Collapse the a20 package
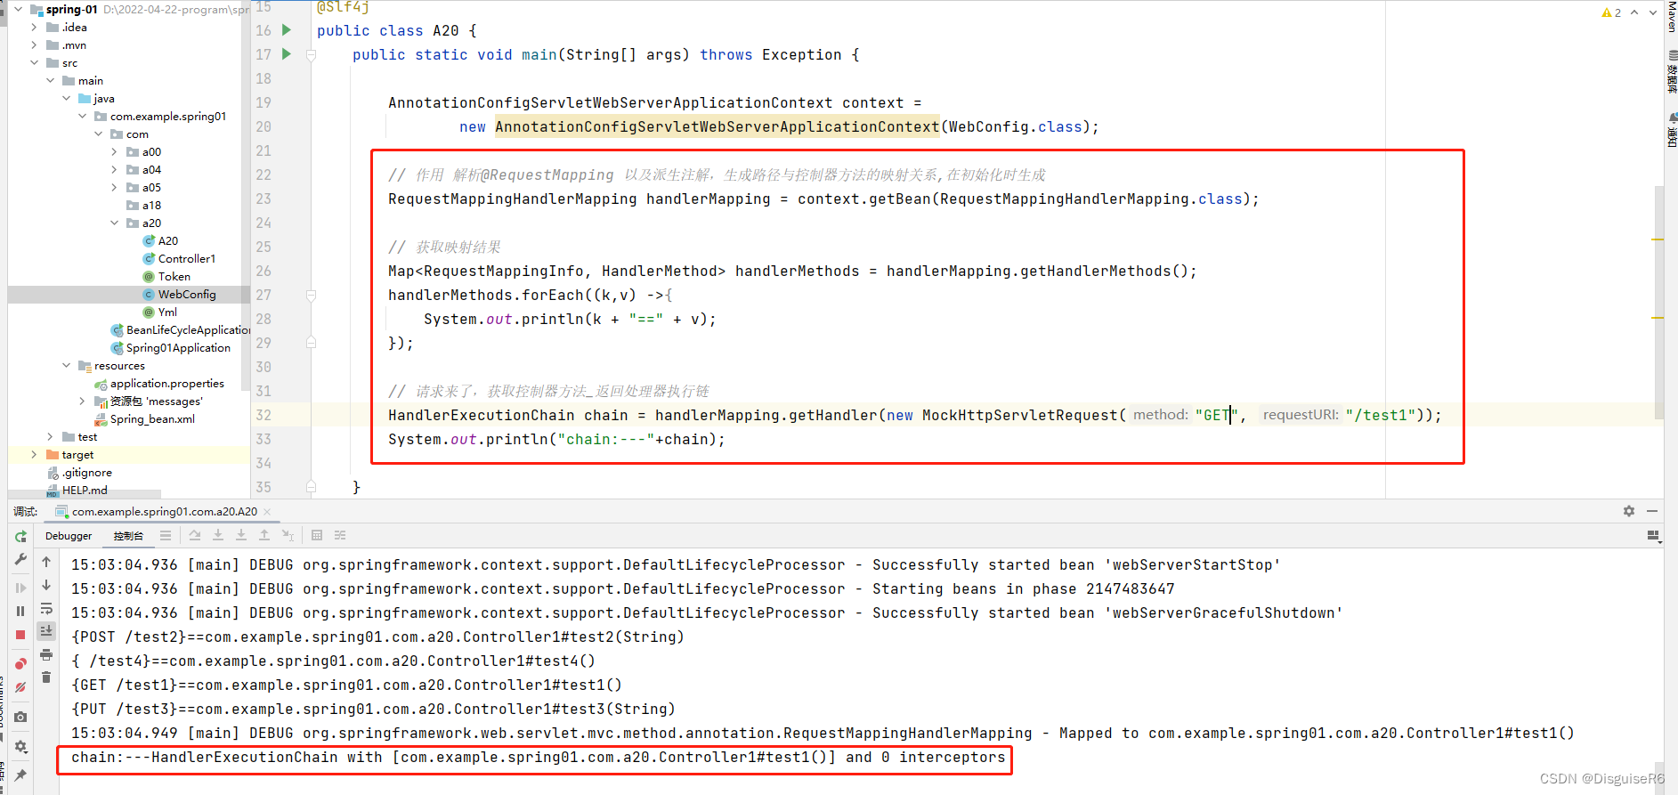The image size is (1678, 795). pyautogui.click(x=114, y=223)
